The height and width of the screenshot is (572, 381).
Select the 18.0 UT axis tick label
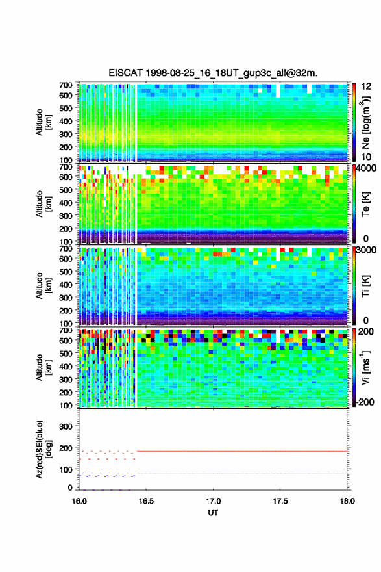point(347,501)
